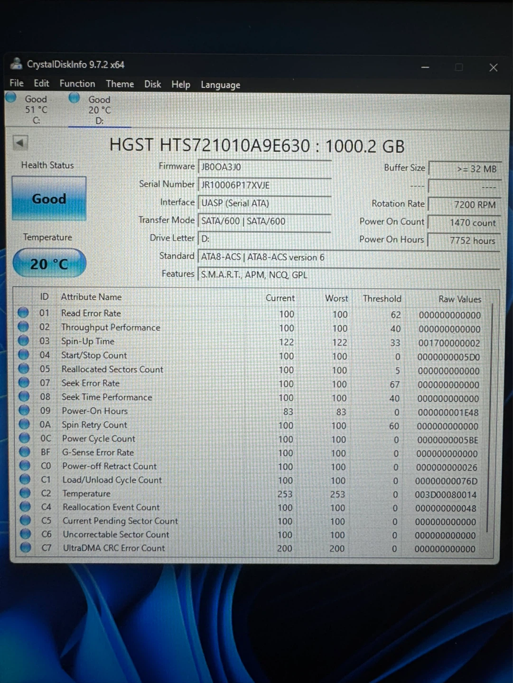The height and width of the screenshot is (683, 513).
Task: Open the File menu
Action: (17, 83)
